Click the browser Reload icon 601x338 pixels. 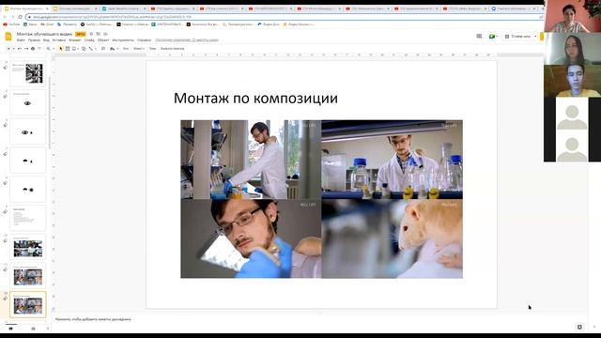click(x=20, y=17)
